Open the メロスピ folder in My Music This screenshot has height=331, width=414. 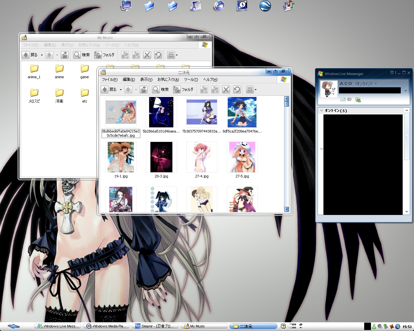pyautogui.click(x=34, y=96)
